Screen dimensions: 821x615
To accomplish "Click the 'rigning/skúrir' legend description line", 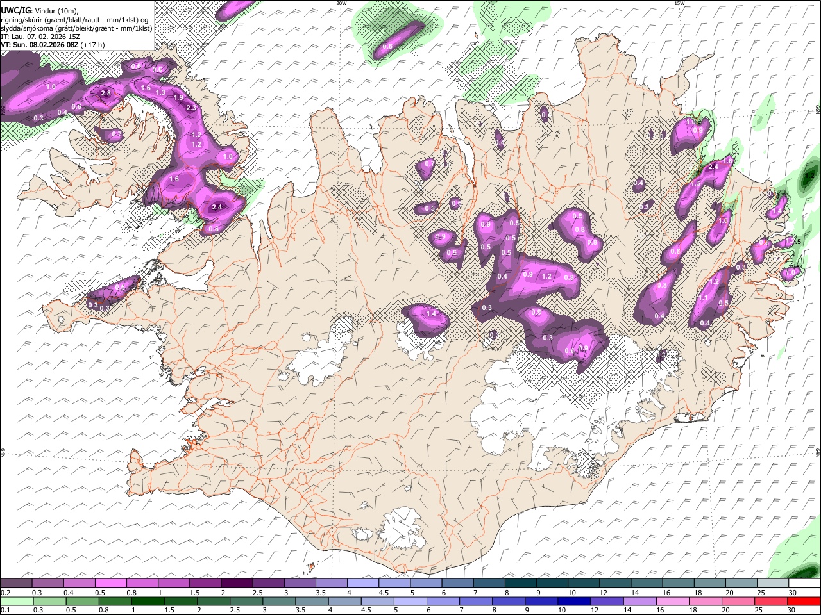I will (x=76, y=20).
